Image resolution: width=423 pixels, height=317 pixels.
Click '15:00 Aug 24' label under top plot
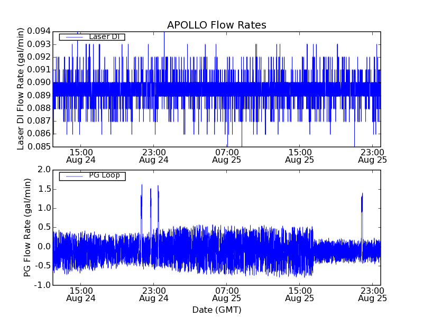click(x=81, y=156)
